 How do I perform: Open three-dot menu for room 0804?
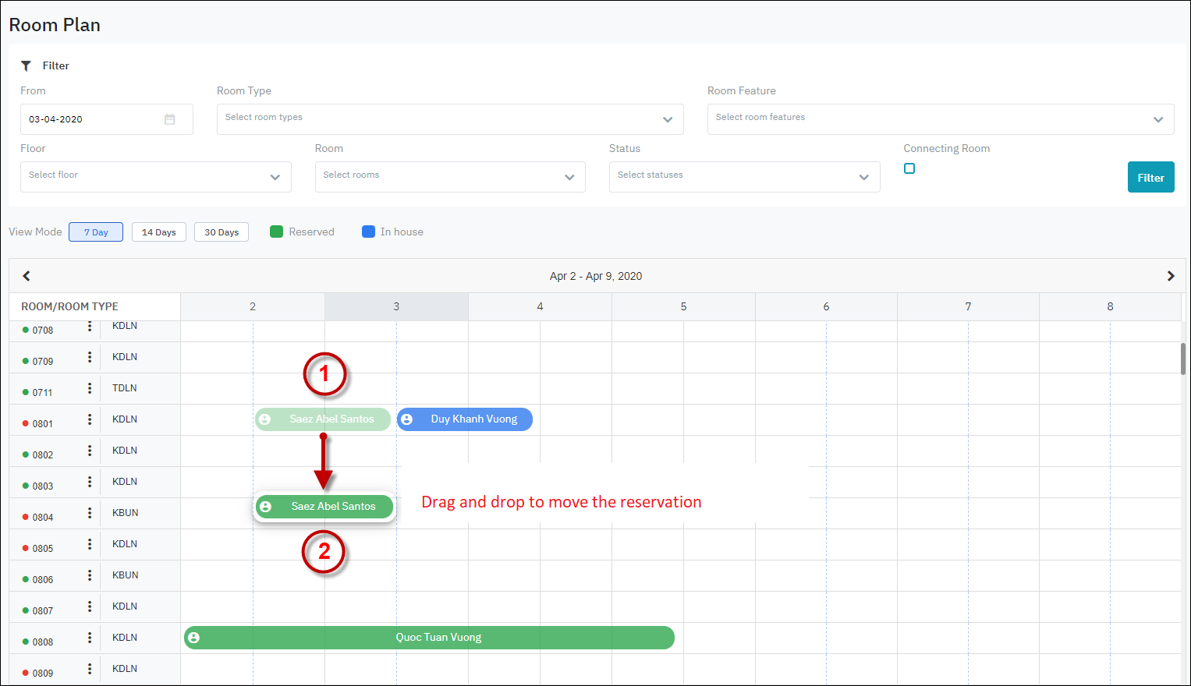90,513
